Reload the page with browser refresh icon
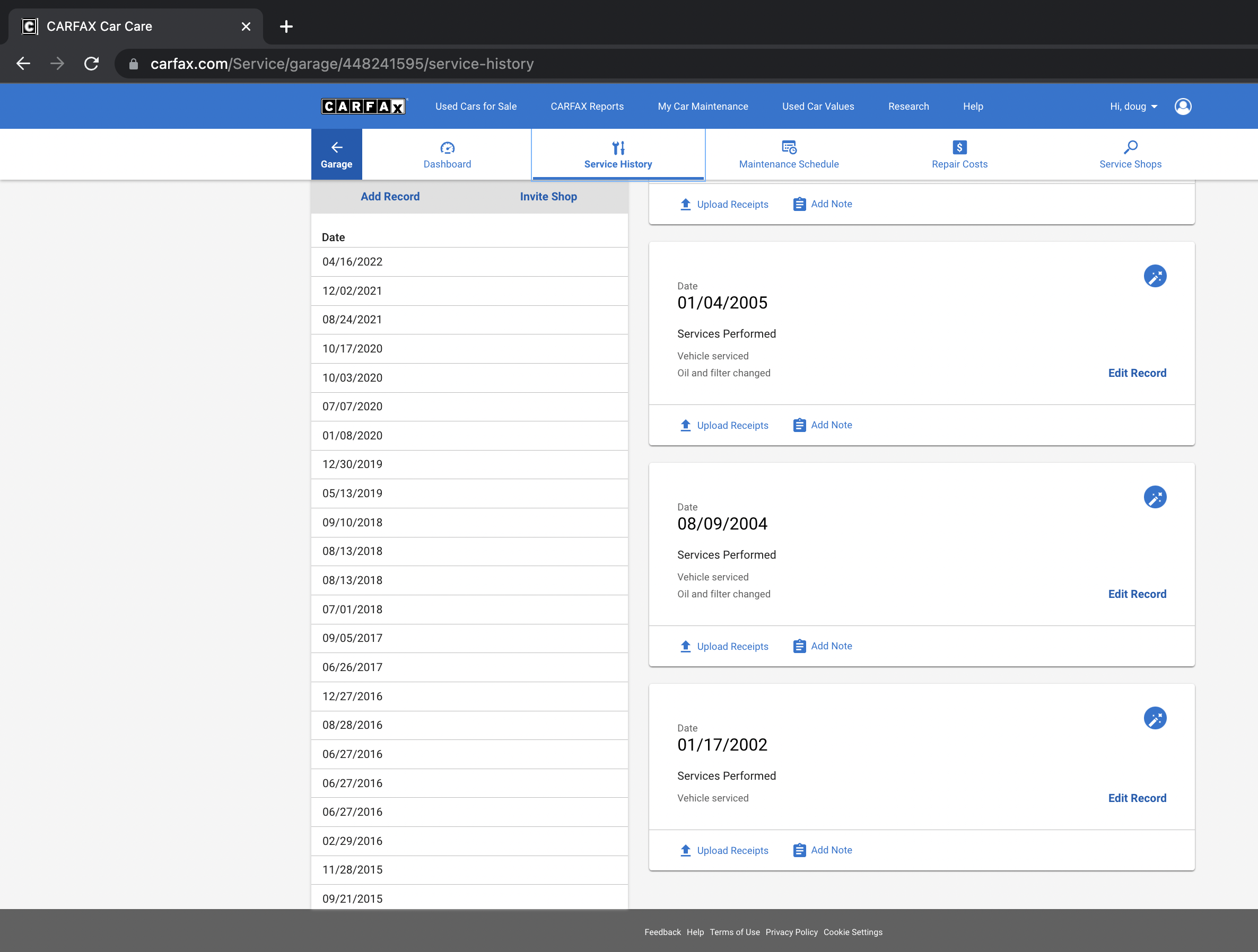Image resolution: width=1258 pixels, height=952 pixels. click(x=92, y=64)
